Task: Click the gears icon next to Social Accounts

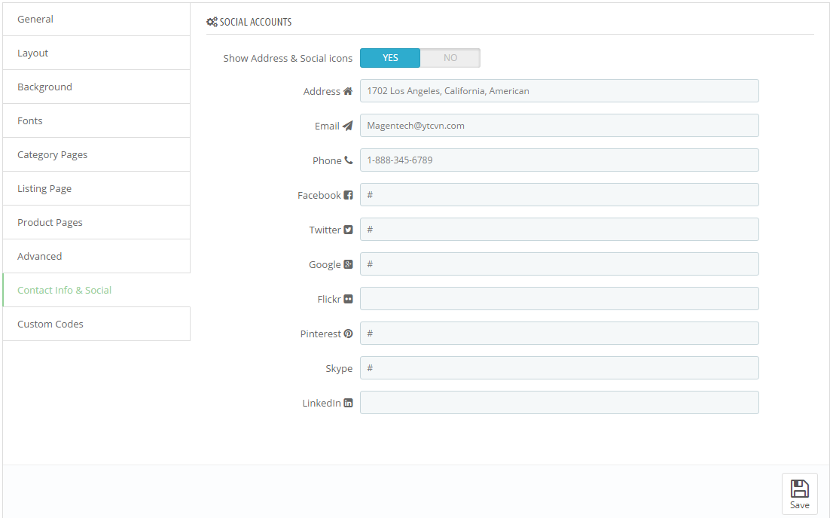Action: 212,22
